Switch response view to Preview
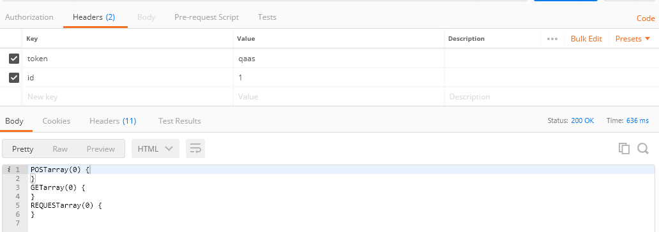659x232 pixels. (101, 149)
